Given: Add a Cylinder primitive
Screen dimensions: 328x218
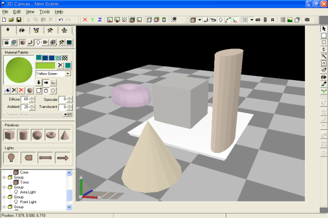Looking at the screenshot, I should [x=23, y=135].
